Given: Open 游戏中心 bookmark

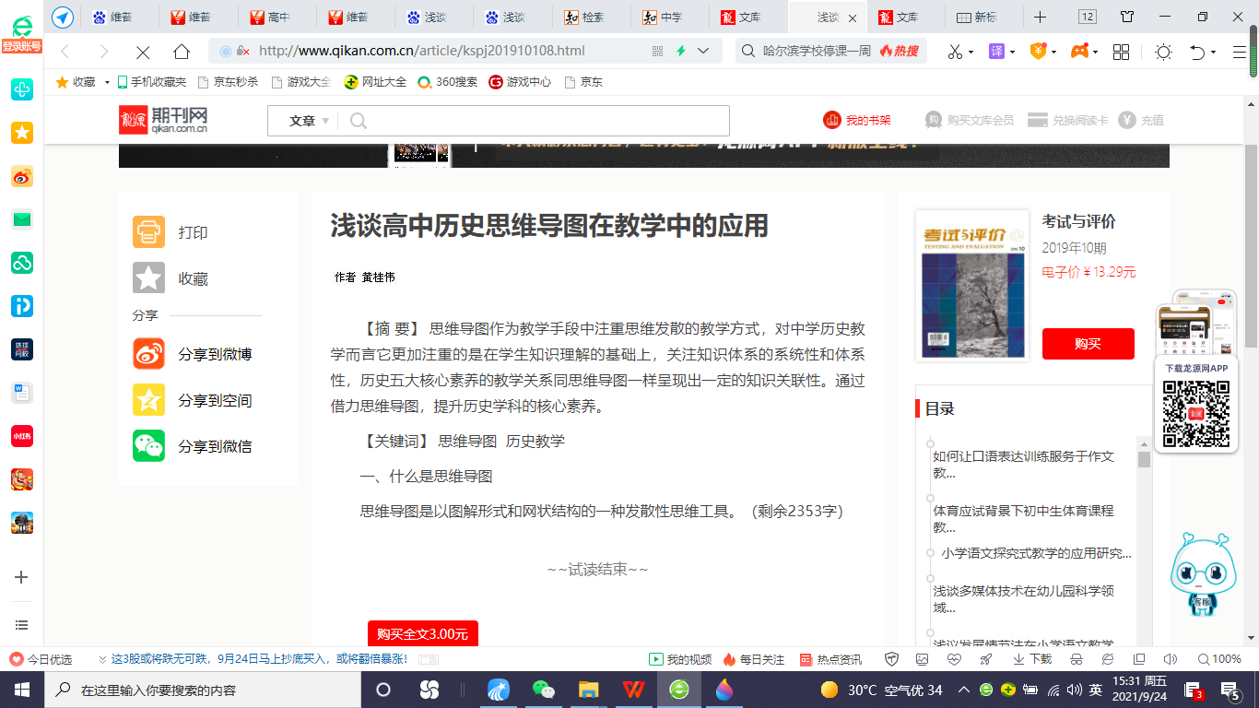Looking at the screenshot, I should pyautogui.click(x=520, y=82).
